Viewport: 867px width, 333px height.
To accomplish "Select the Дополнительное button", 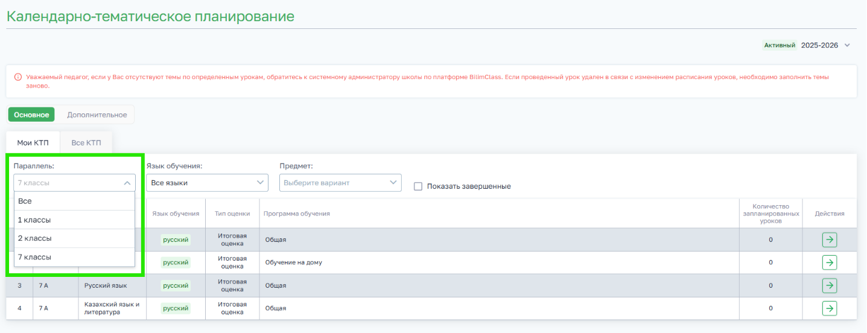I will 97,115.
